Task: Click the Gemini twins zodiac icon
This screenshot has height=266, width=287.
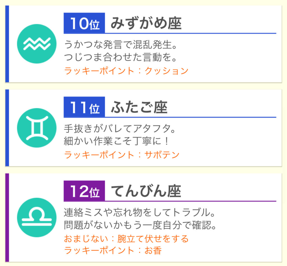Action: click(x=37, y=128)
